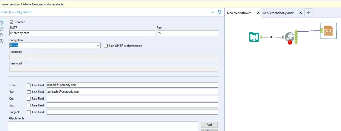Viewport: 341px width, 131px height.
Task: Click Add attachment button
Action: pyautogui.click(x=209, y=125)
